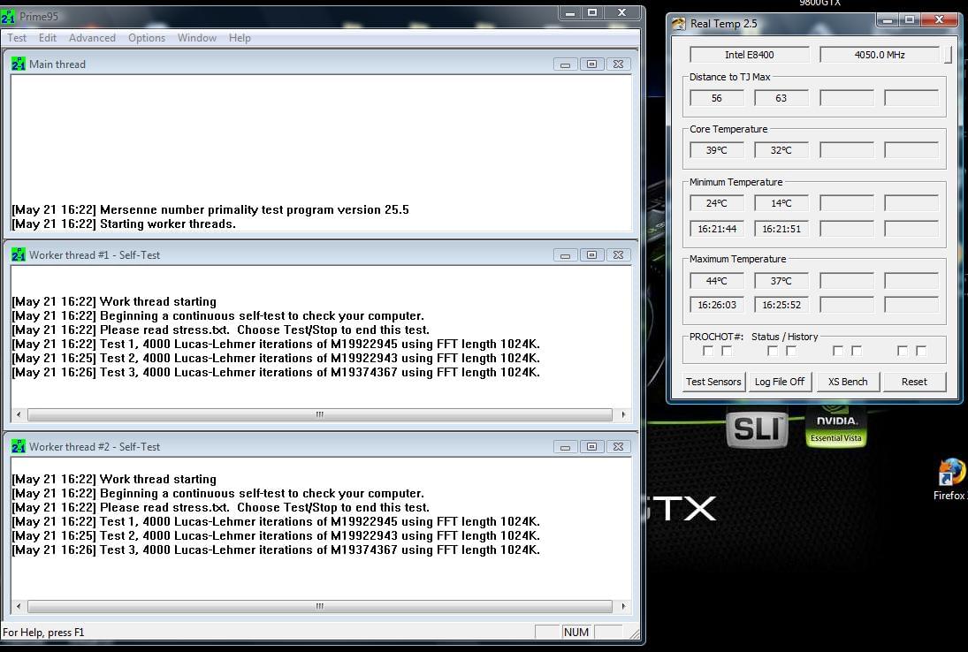This screenshot has width=968, height=652.
Task: Click the Distance to TJ Max value 56
Action: pos(717,98)
